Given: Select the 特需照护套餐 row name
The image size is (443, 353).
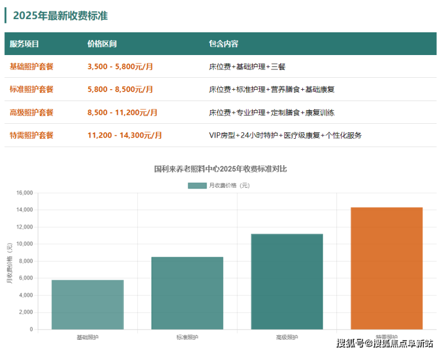Looking at the screenshot, I should point(32,135).
